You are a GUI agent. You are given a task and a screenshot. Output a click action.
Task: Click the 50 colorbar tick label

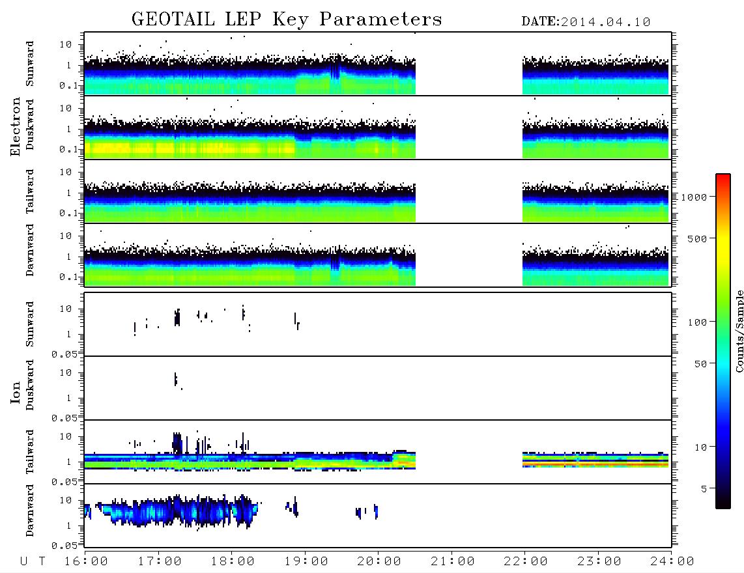pyautogui.click(x=700, y=364)
